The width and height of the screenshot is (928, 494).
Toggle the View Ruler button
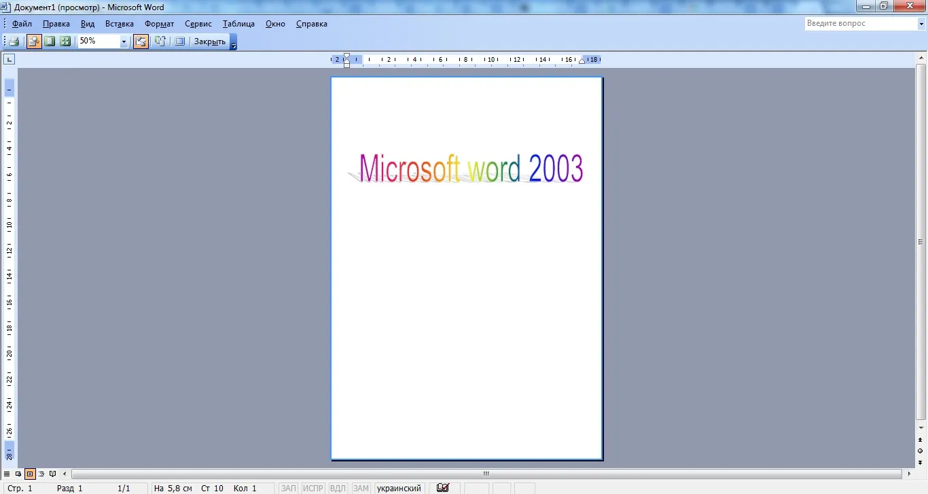pyautogui.click(x=141, y=41)
